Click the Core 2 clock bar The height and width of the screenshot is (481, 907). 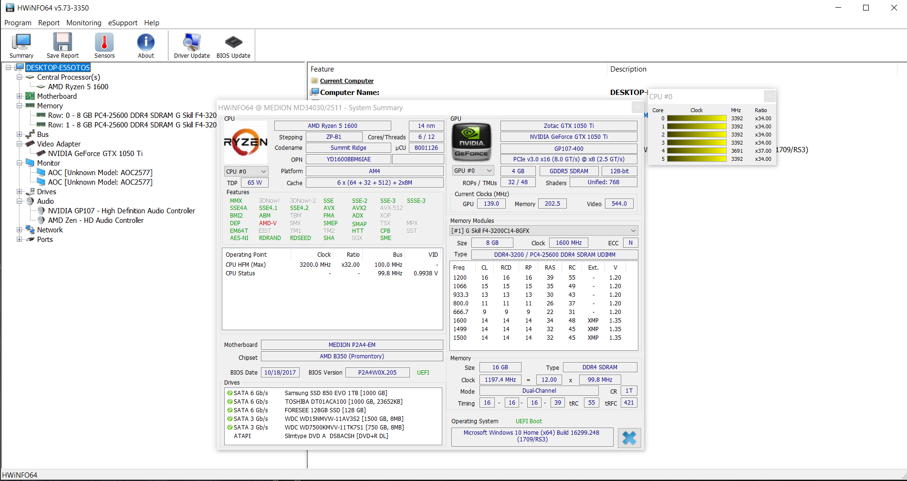coord(697,135)
